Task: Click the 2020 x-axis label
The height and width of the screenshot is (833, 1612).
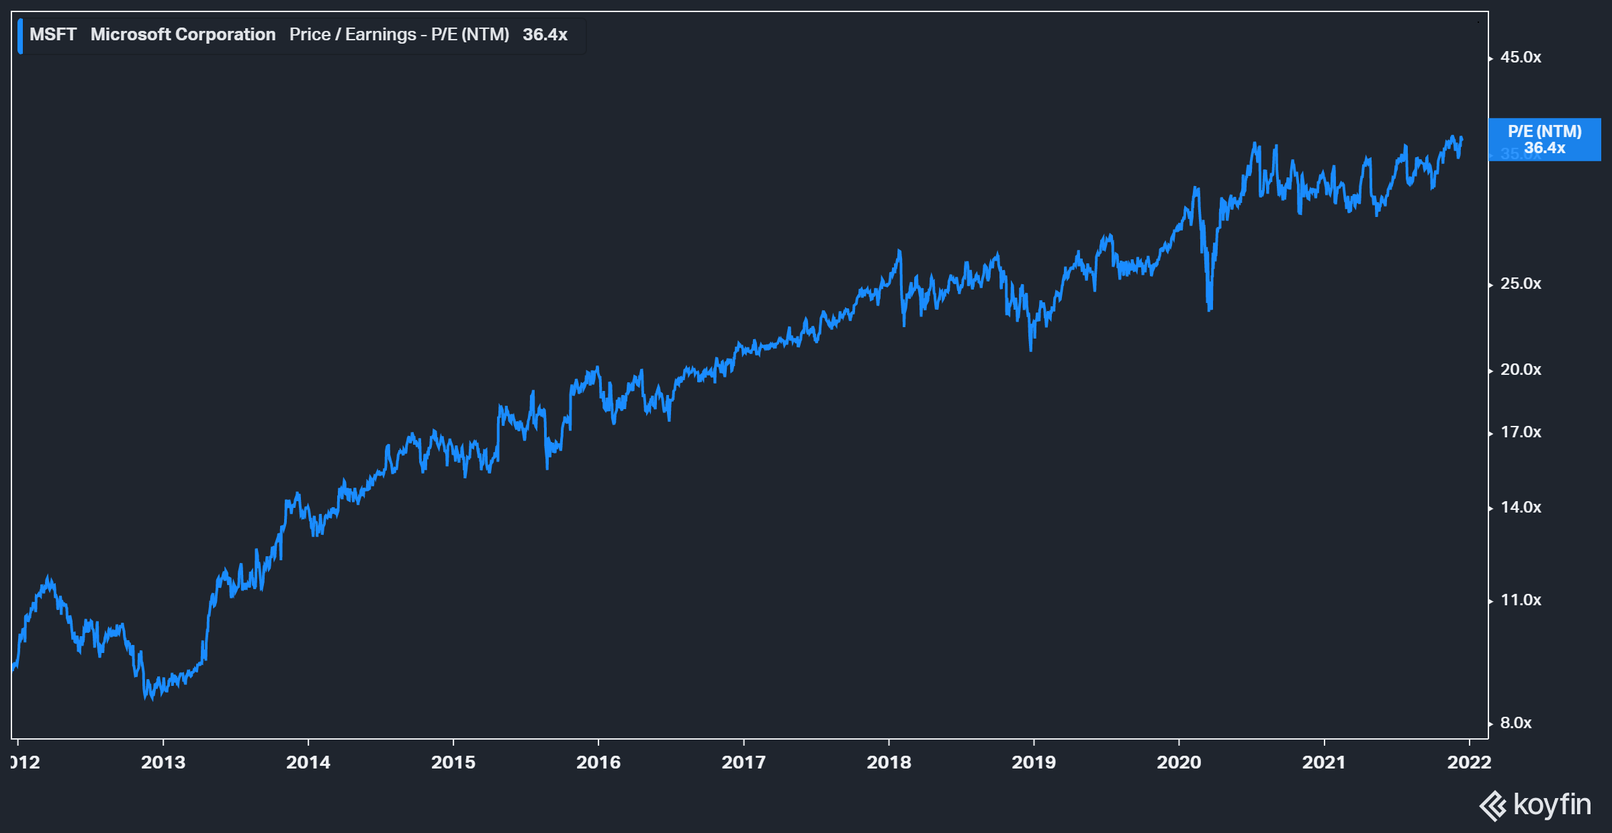Action: point(1179,762)
